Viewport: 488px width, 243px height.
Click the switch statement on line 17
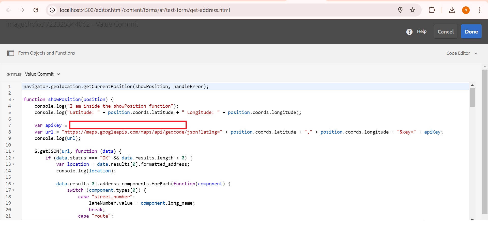[x=106, y=190]
